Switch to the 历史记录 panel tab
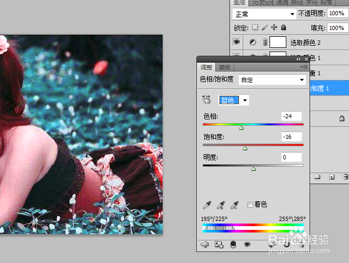349x263 pixels. coord(263,3)
